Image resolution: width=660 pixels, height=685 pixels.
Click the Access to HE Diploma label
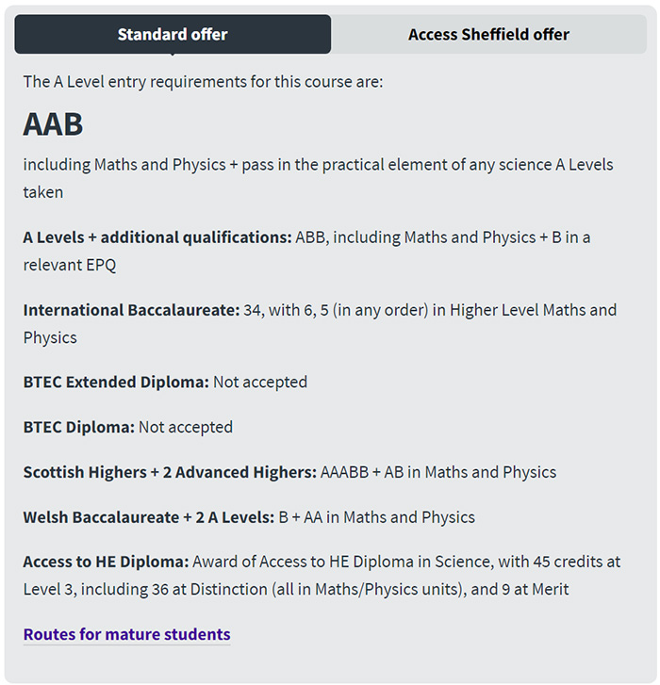[106, 562]
